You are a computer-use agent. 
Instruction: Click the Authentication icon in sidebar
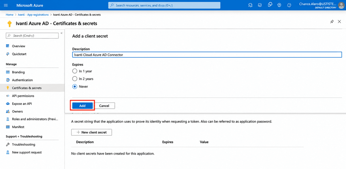click(8, 80)
